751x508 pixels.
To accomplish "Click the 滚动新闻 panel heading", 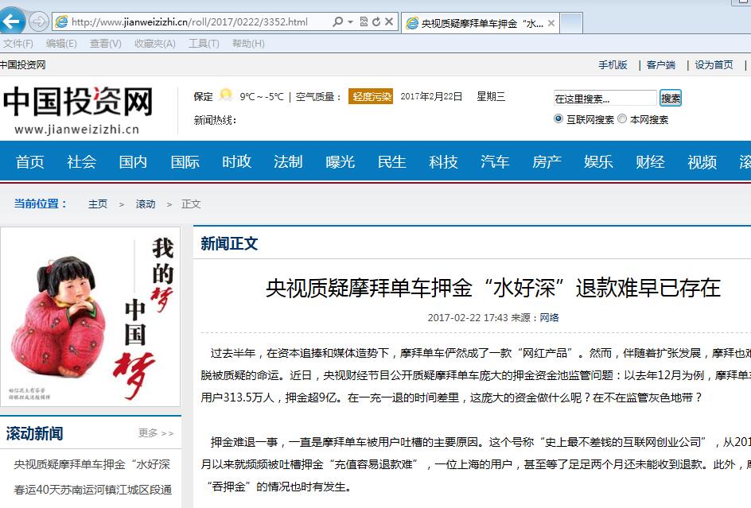I will pos(34,433).
